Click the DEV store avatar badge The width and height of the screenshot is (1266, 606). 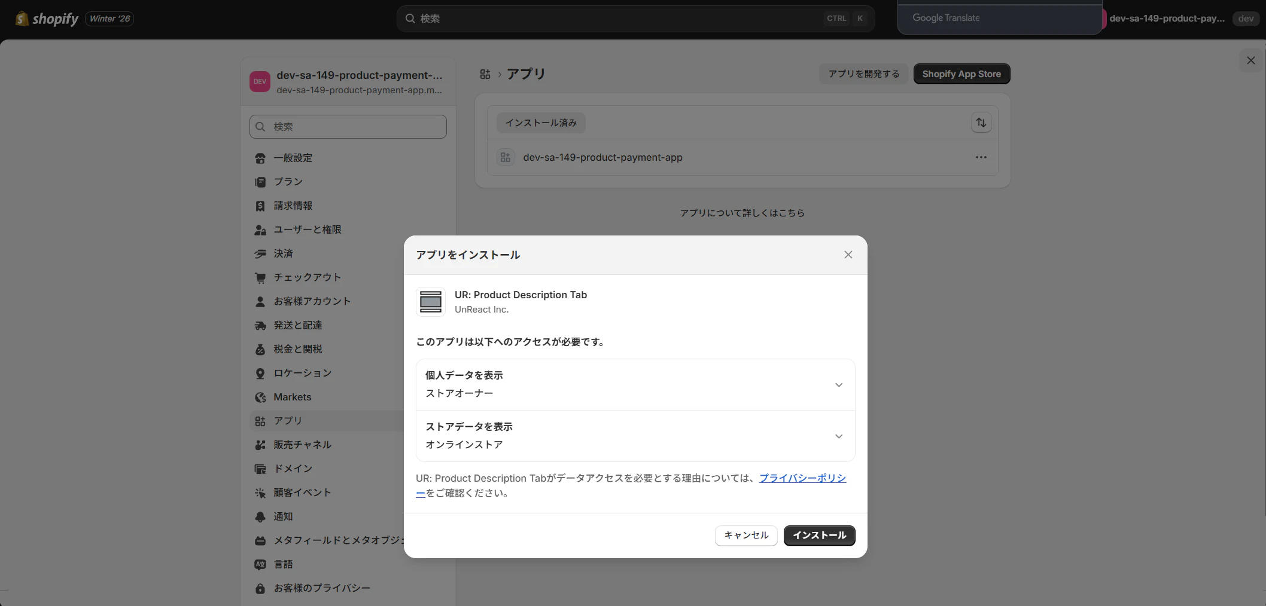pyautogui.click(x=260, y=81)
